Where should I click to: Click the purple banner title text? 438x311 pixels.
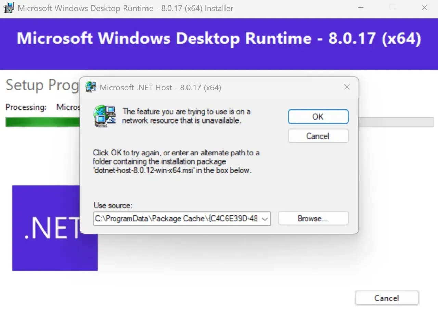coord(219,39)
